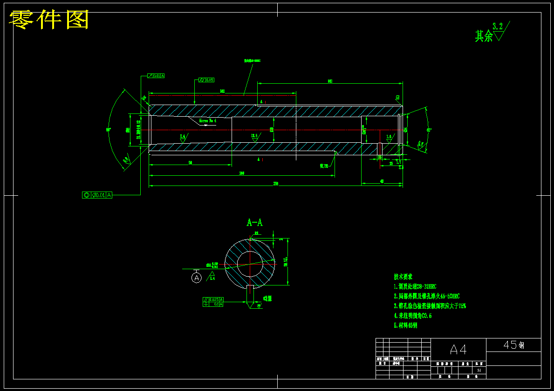Click the 60° angle dimension on right

(x=429, y=130)
